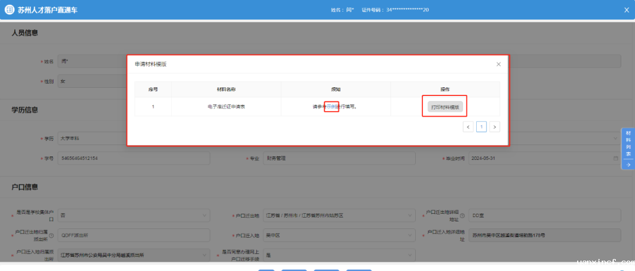Screen dimensions: 635x271
Task: Click the 学号 input field
Action: point(133,159)
